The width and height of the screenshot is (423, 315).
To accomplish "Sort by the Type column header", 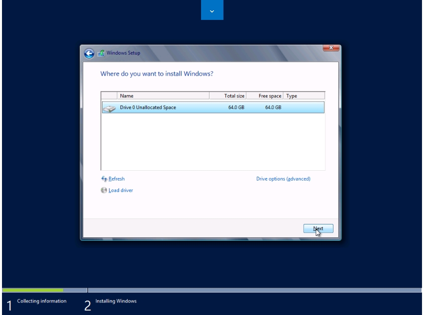I will pos(304,96).
